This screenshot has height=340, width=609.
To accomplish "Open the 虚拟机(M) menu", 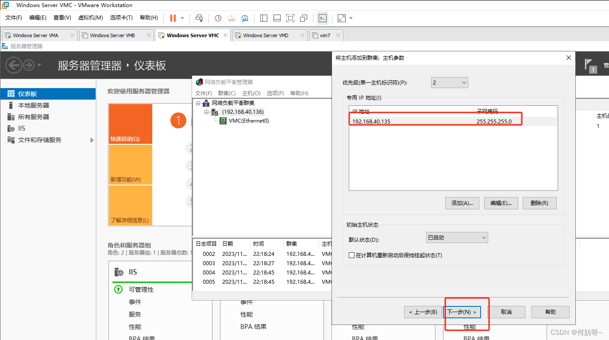I will click(x=90, y=18).
